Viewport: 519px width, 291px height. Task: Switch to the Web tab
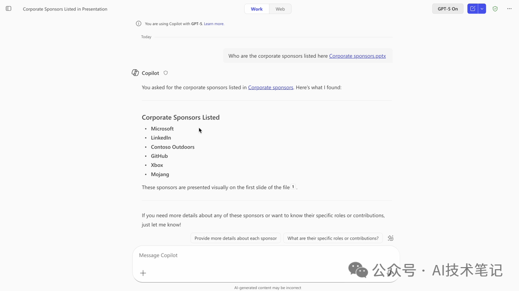280,9
